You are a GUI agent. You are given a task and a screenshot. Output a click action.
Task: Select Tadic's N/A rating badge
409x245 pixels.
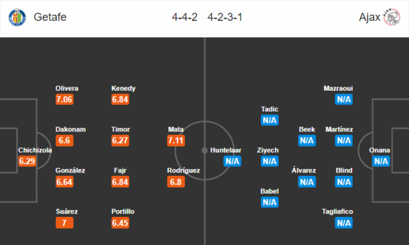click(270, 120)
